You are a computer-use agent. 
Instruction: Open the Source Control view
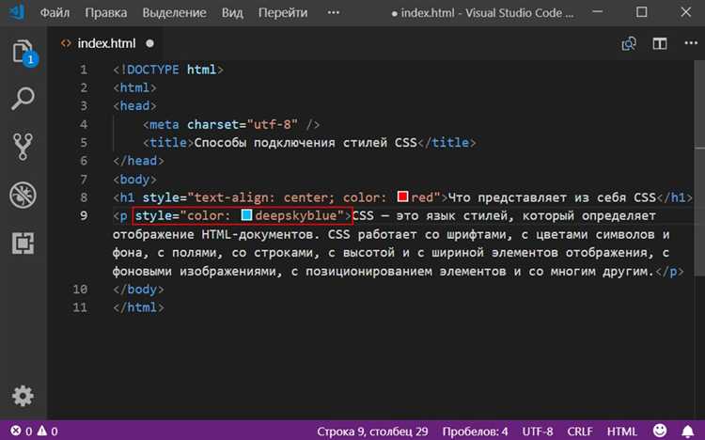23,146
